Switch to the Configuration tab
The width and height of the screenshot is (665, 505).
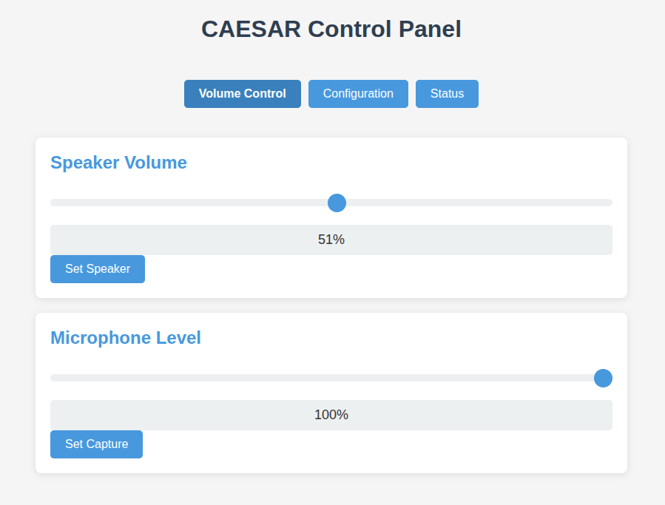coord(358,94)
